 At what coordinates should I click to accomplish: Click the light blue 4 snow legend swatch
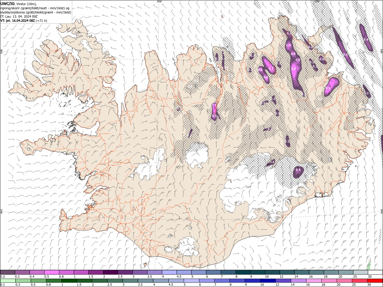coord(169,272)
